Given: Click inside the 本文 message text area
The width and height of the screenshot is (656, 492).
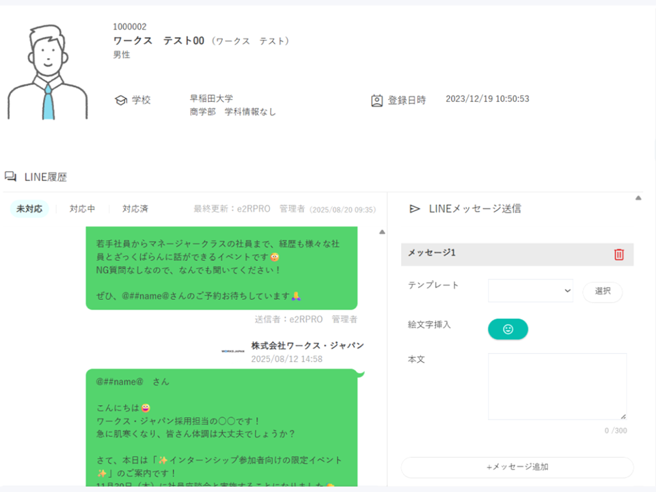Looking at the screenshot, I should coord(557,386).
